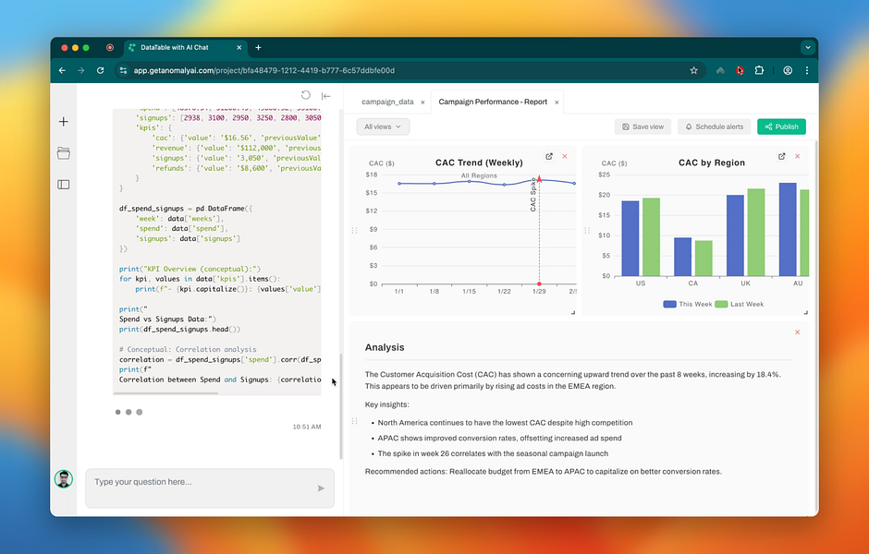Open the All views dropdown
The image size is (869, 554).
click(x=383, y=126)
